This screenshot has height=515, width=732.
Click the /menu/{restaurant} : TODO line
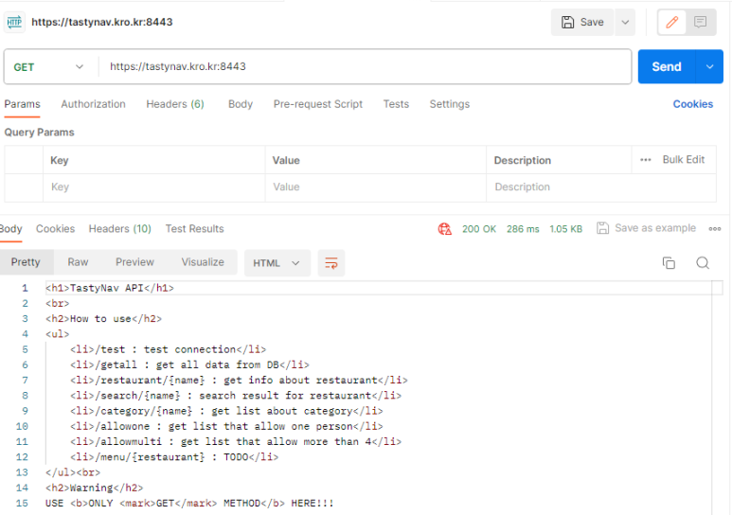(174, 457)
